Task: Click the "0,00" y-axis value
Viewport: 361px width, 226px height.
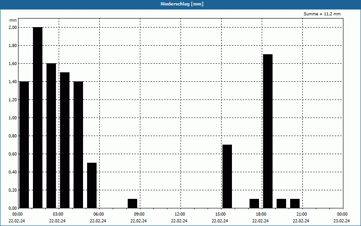Action: tap(13, 208)
